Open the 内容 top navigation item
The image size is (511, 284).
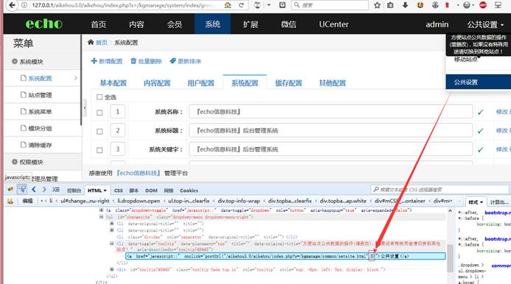(136, 24)
